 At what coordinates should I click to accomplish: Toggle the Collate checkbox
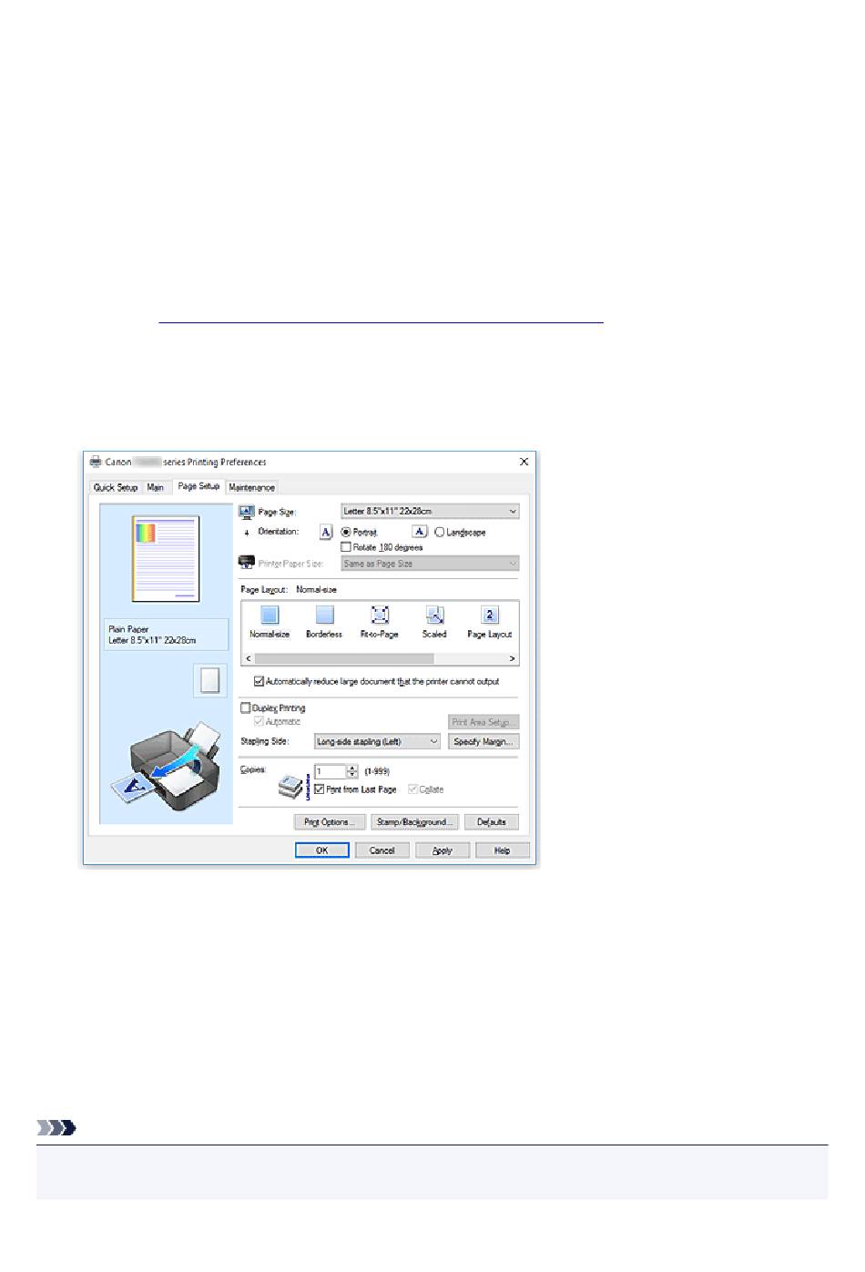[x=413, y=789]
